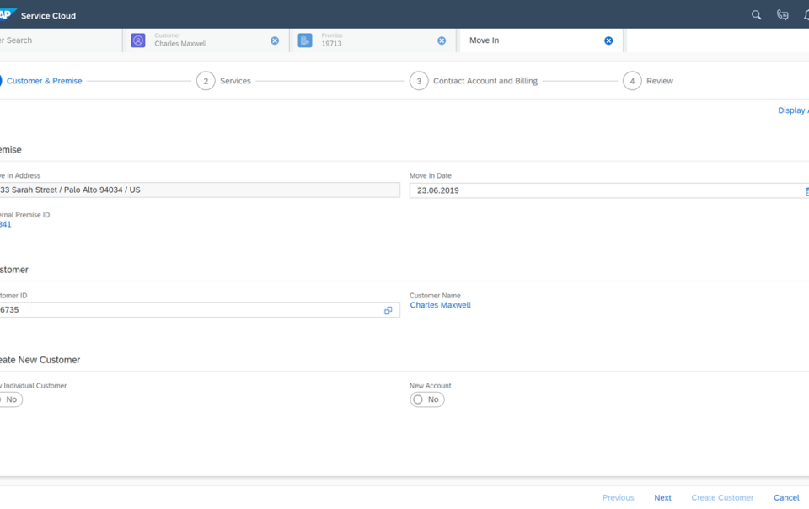Click the Cancel button

pos(786,498)
